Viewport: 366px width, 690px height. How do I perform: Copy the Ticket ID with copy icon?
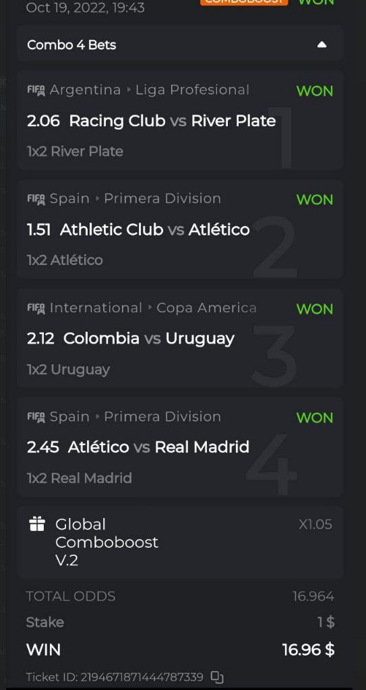pyautogui.click(x=217, y=677)
